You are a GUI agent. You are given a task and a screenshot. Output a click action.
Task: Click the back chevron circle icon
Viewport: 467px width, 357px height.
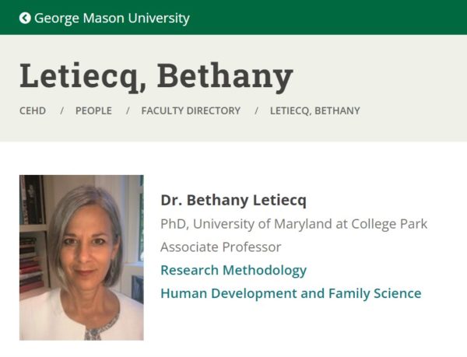point(25,18)
